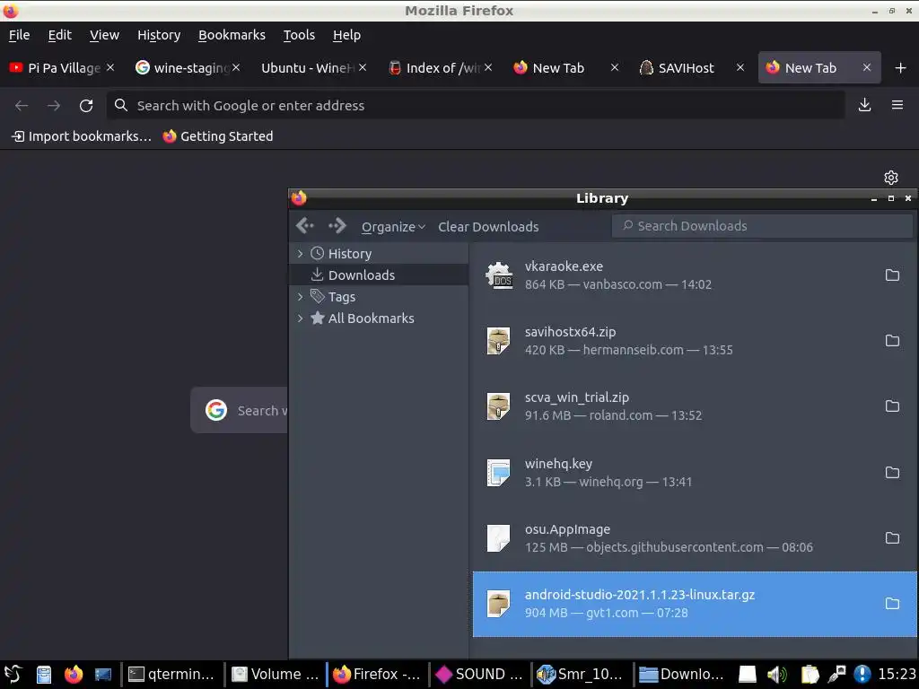Expand the Tags tree node
919x689 pixels.
click(x=300, y=297)
